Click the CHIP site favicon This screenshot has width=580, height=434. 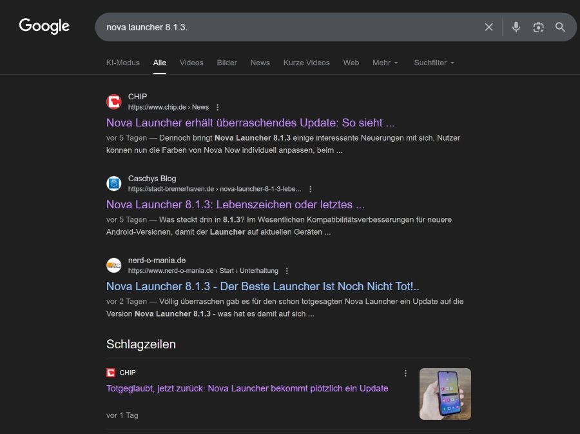(114, 102)
